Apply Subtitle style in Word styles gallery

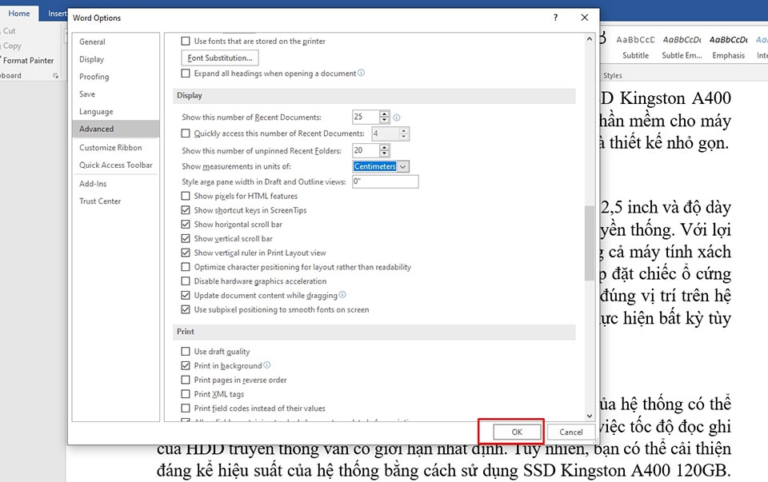[x=635, y=47]
